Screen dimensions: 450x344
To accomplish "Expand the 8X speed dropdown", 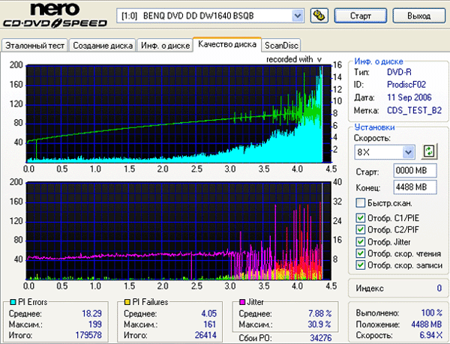I will point(408,153).
